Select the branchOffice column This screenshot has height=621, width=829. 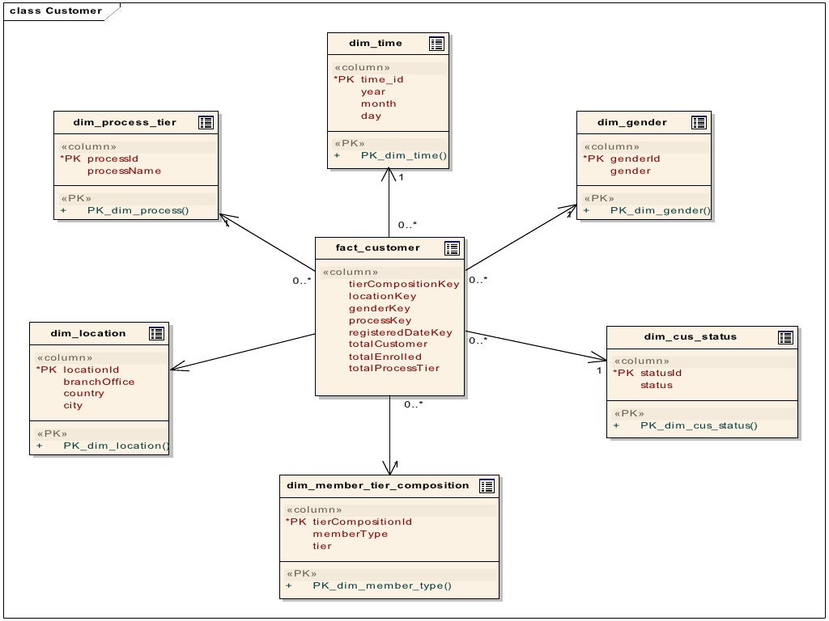(99, 382)
